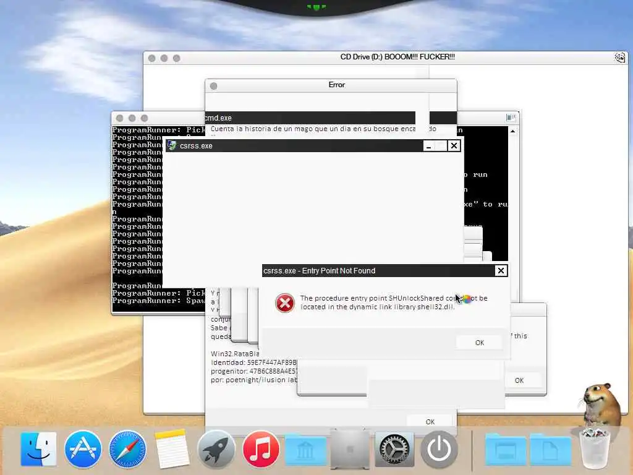Image resolution: width=633 pixels, height=475 pixels.
Task: Click OK at bottom of Error window
Action: pos(430,421)
